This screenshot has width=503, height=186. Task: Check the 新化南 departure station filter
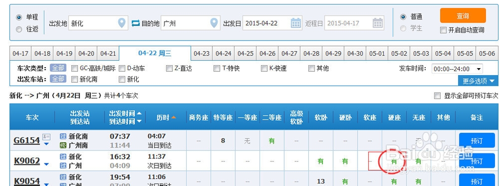pyautogui.click(x=74, y=79)
